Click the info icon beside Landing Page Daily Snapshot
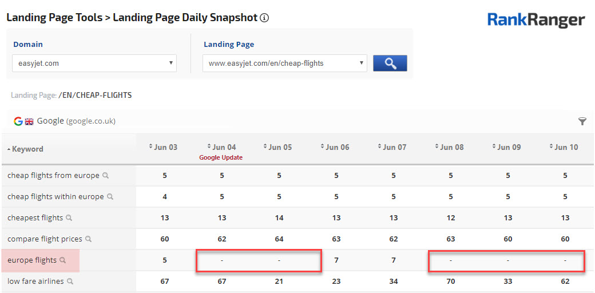 264,18
